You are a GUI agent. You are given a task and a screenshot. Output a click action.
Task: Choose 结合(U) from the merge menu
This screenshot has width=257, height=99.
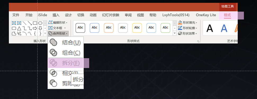coord(66,43)
